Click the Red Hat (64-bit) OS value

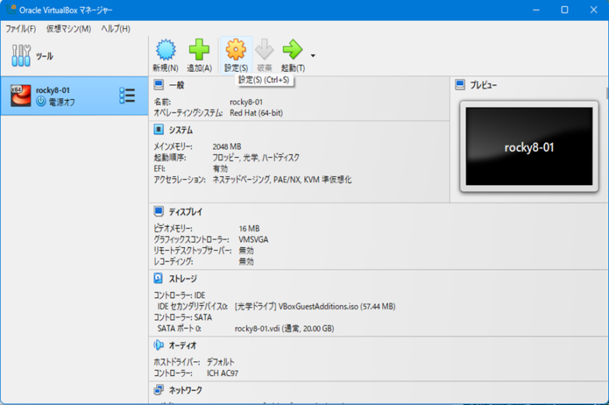tap(256, 113)
